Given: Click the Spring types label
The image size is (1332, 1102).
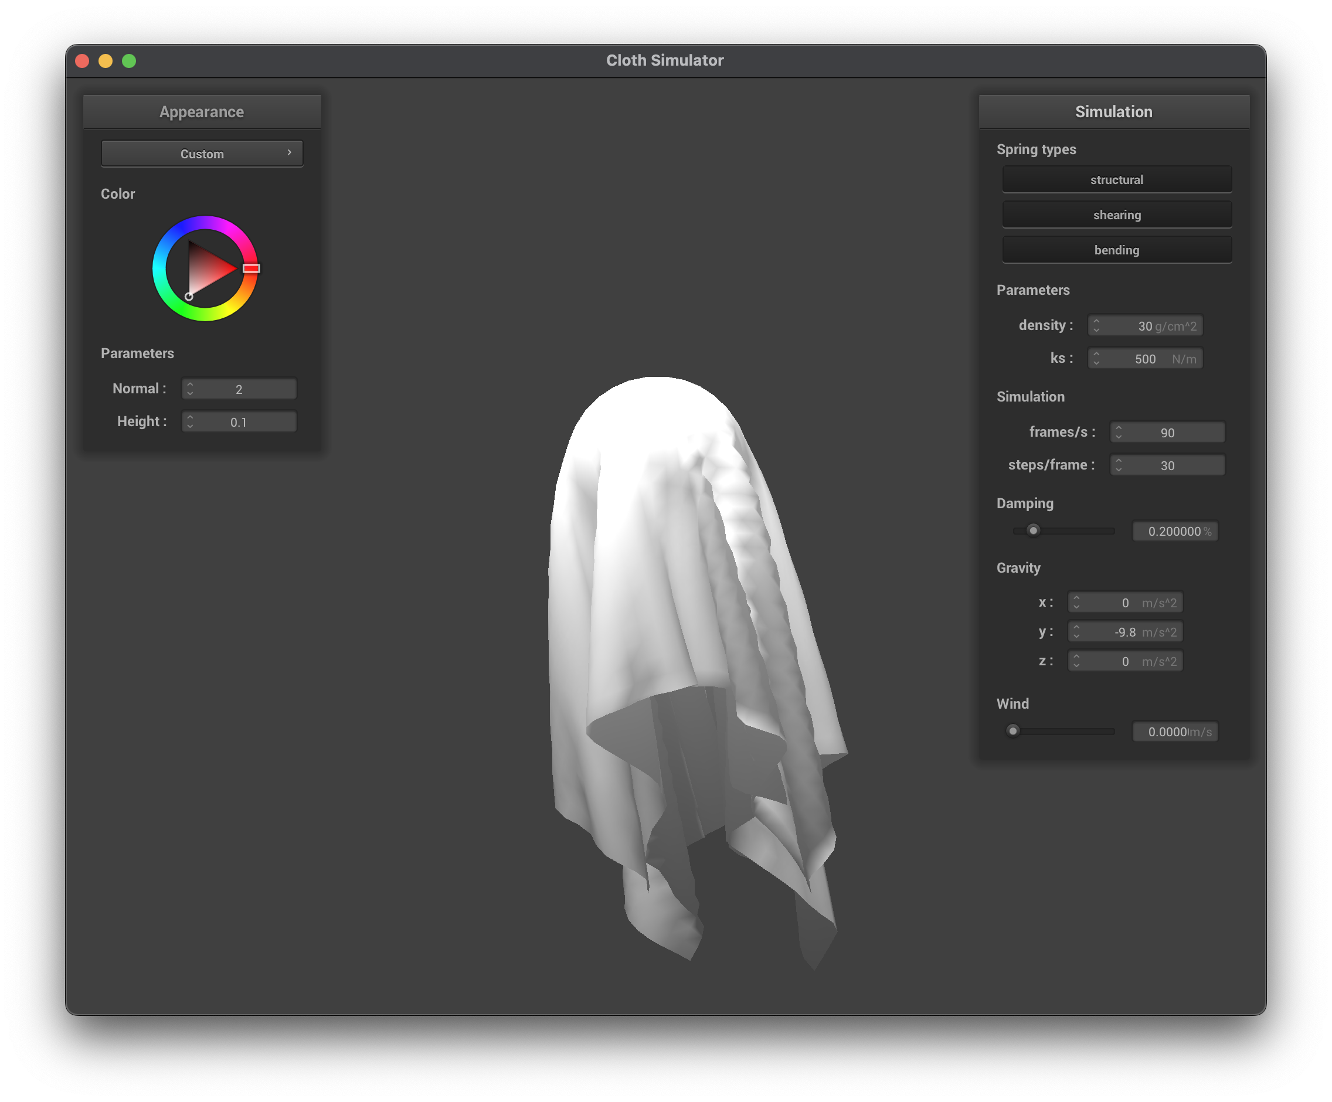Looking at the screenshot, I should coord(1036,149).
